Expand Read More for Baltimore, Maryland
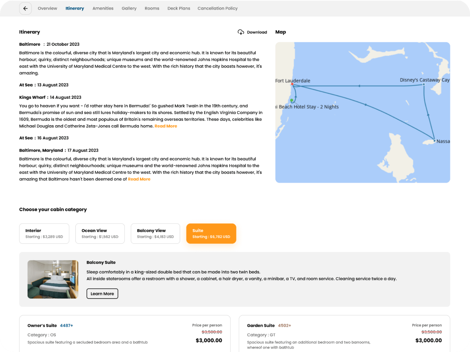 click(139, 179)
